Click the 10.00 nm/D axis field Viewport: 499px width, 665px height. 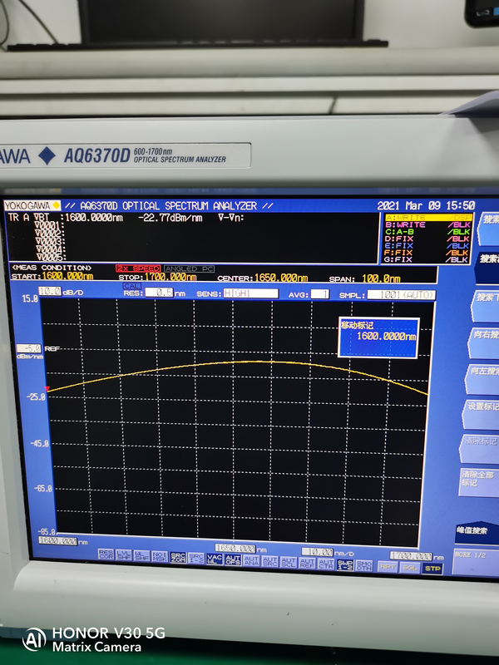(318, 552)
